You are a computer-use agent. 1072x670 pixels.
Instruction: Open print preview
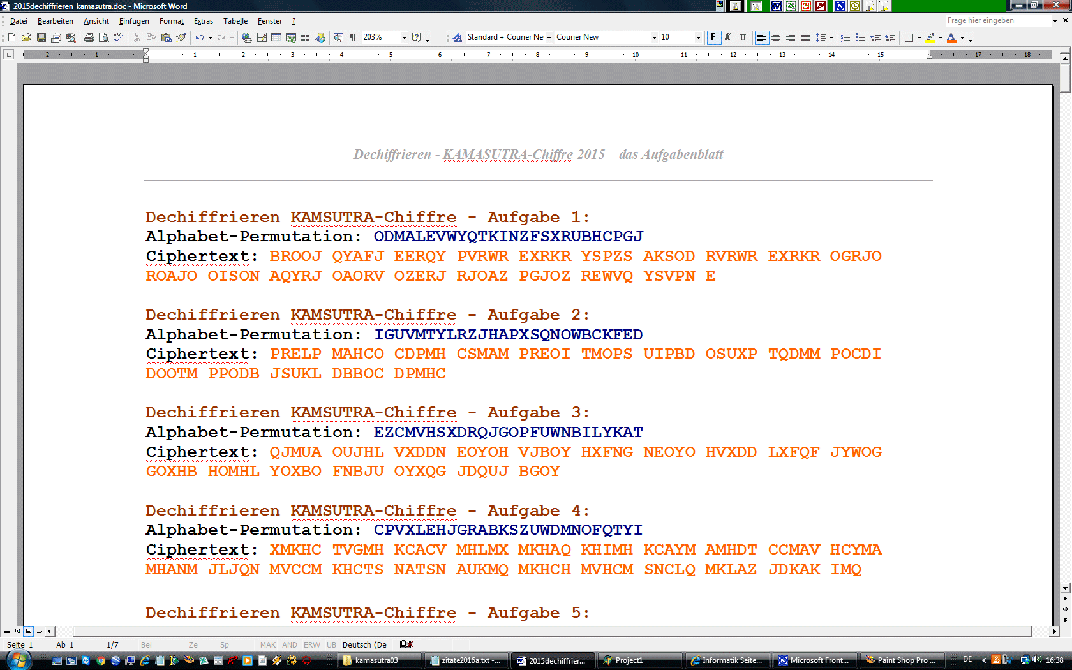coord(104,38)
